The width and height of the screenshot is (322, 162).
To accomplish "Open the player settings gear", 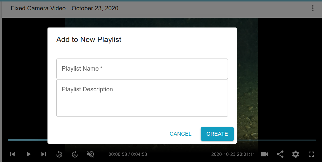I will [x=296, y=154].
